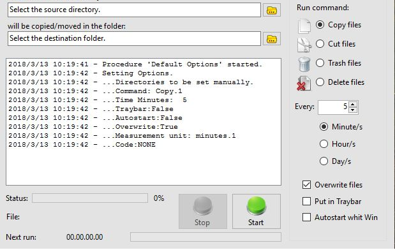
Task: Enable Put in Traybar checkbox
Action: pos(306,202)
